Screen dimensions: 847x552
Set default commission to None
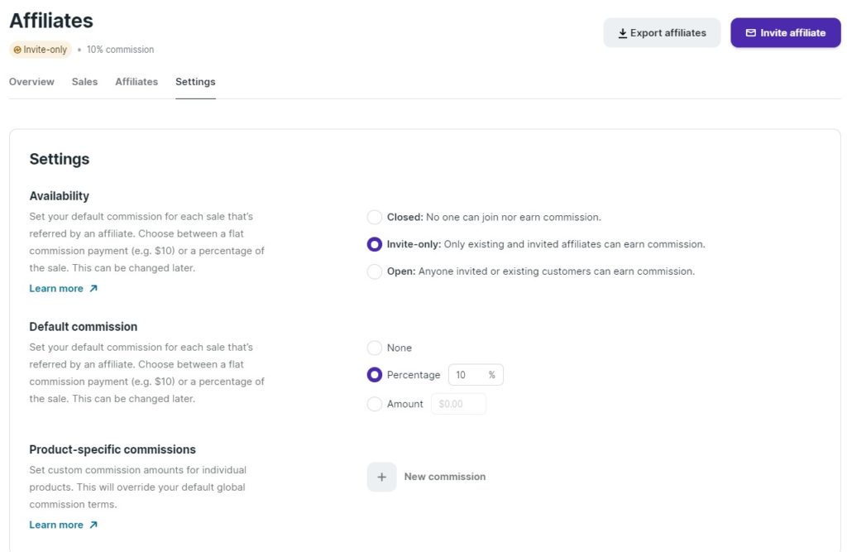(x=375, y=348)
